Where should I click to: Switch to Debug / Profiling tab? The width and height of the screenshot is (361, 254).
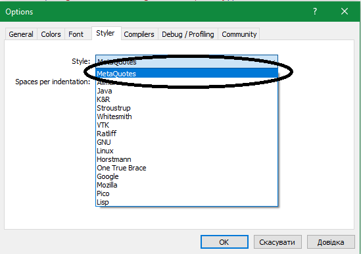pyautogui.click(x=188, y=34)
